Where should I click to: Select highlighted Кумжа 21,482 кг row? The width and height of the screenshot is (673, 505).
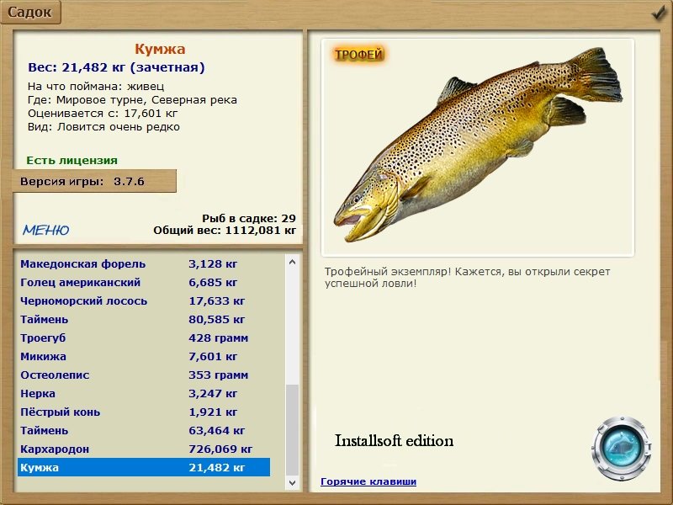click(x=144, y=467)
